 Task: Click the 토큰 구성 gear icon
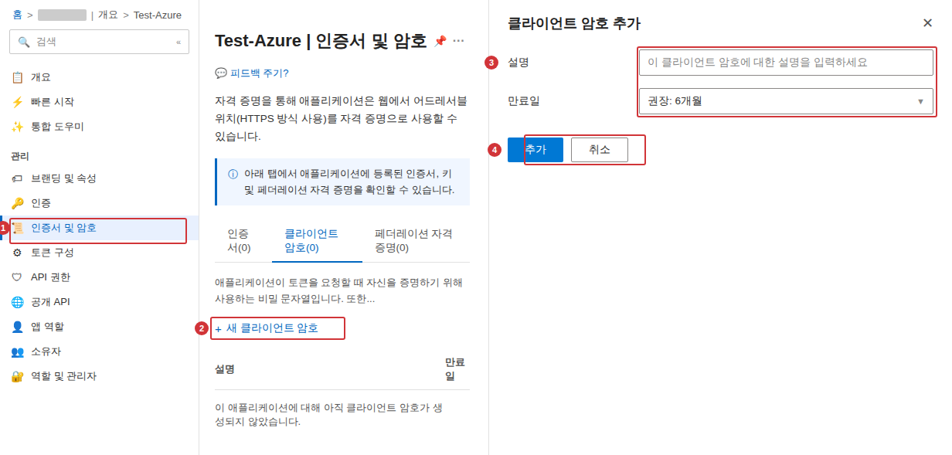click(x=17, y=253)
